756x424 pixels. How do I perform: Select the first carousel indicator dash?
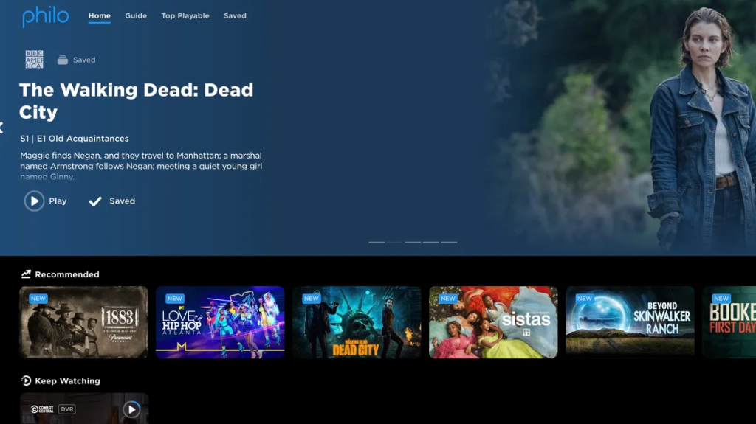pos(377,242)
